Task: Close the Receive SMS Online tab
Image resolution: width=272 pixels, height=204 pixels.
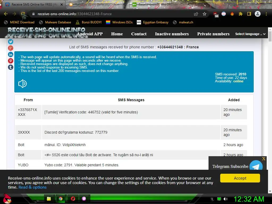Action: tap(62, 5)
